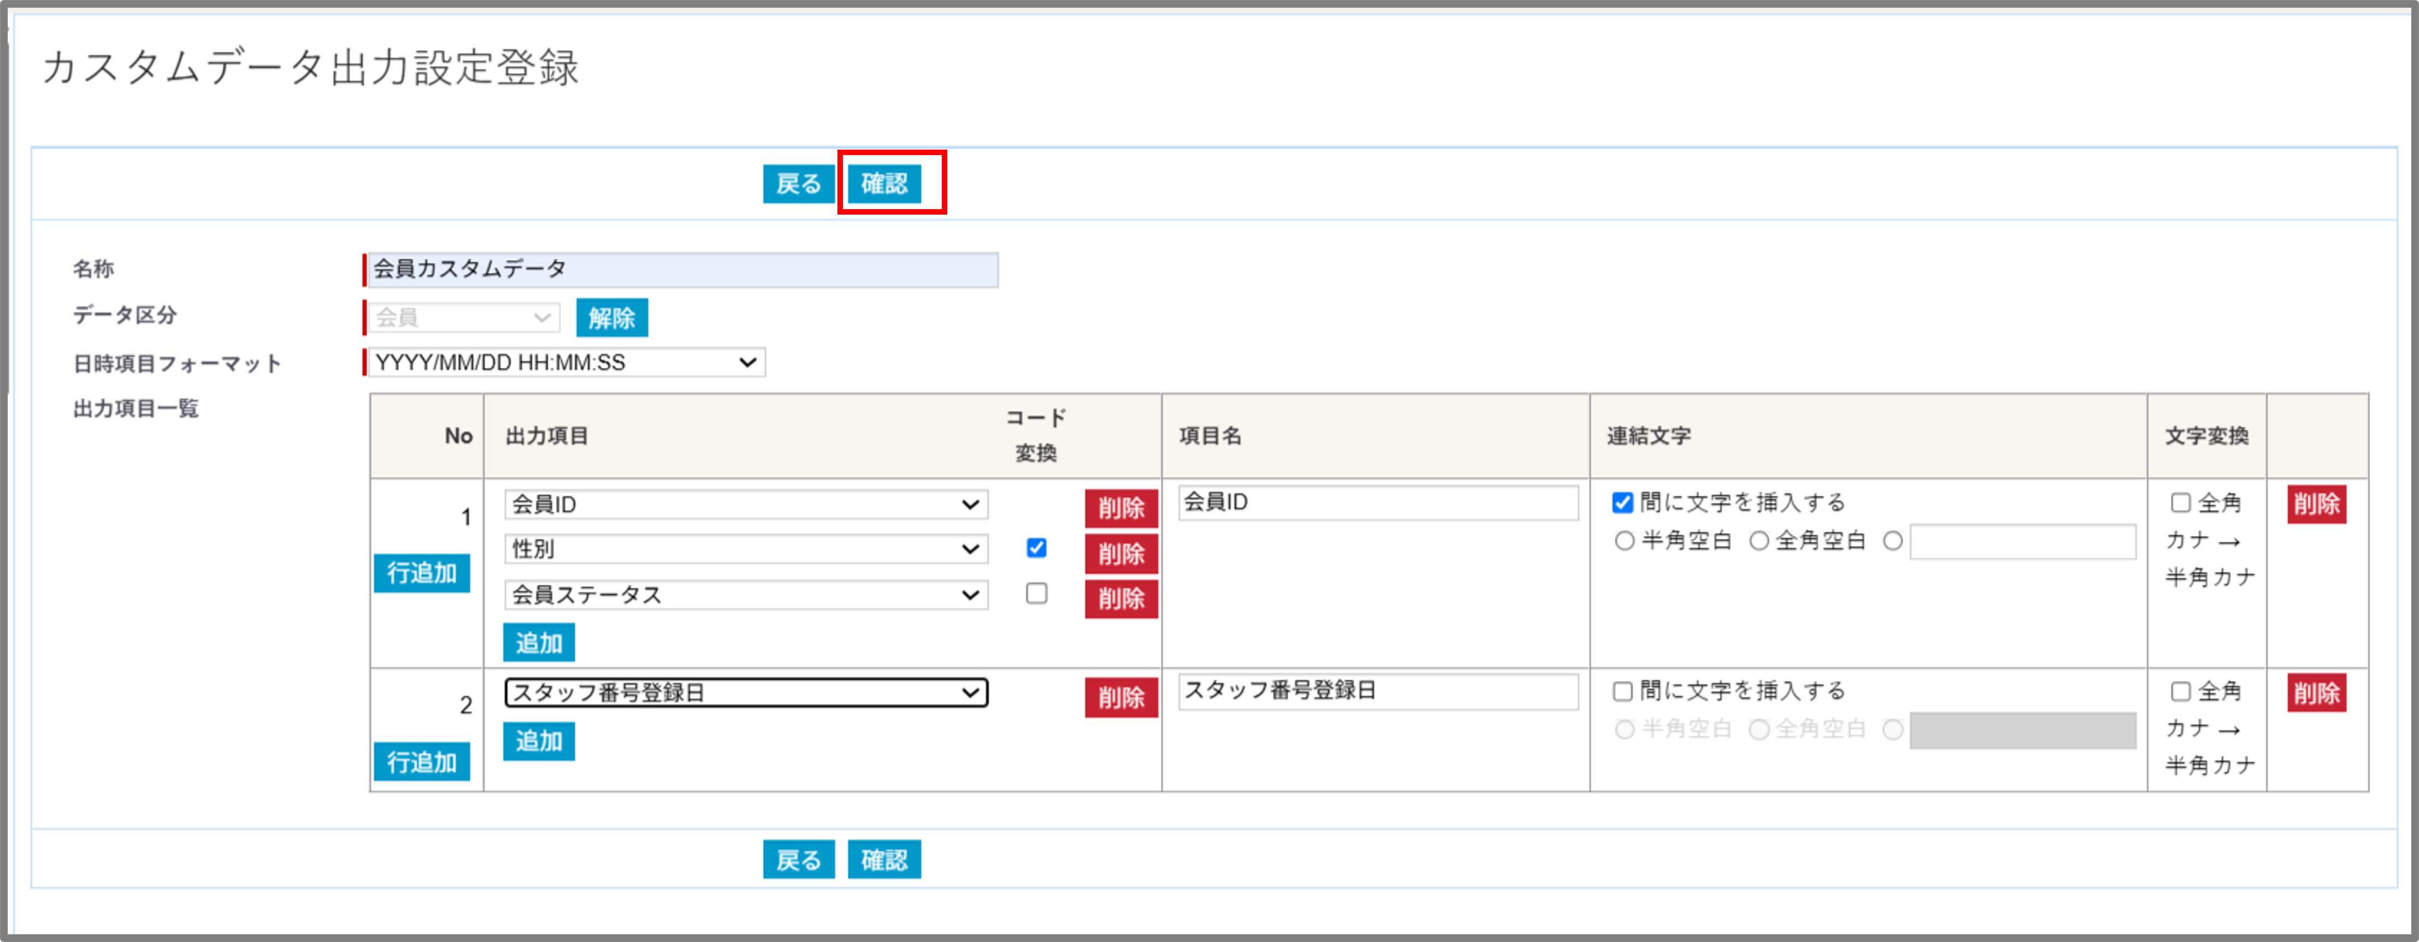Delete the 会員ID output item
Image resolution: width=2419 pixels, height=942 pixels.
pos(1120,508)
